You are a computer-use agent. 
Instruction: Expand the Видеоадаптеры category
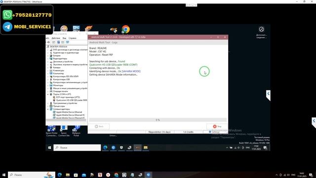(x=48, y=58)
